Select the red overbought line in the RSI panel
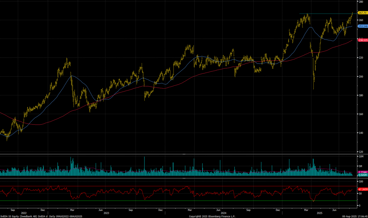Viewport: 368px width, 218px height. coord(178,186)
